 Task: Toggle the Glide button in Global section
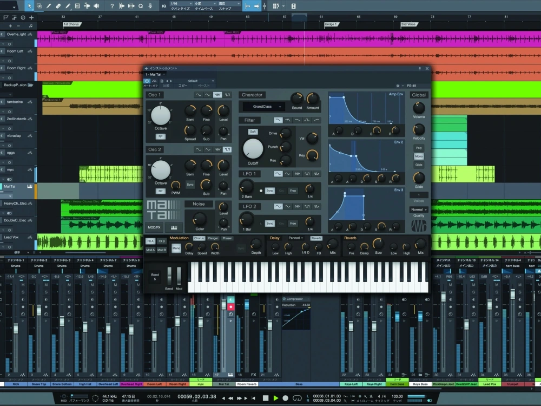pos(419,165)
